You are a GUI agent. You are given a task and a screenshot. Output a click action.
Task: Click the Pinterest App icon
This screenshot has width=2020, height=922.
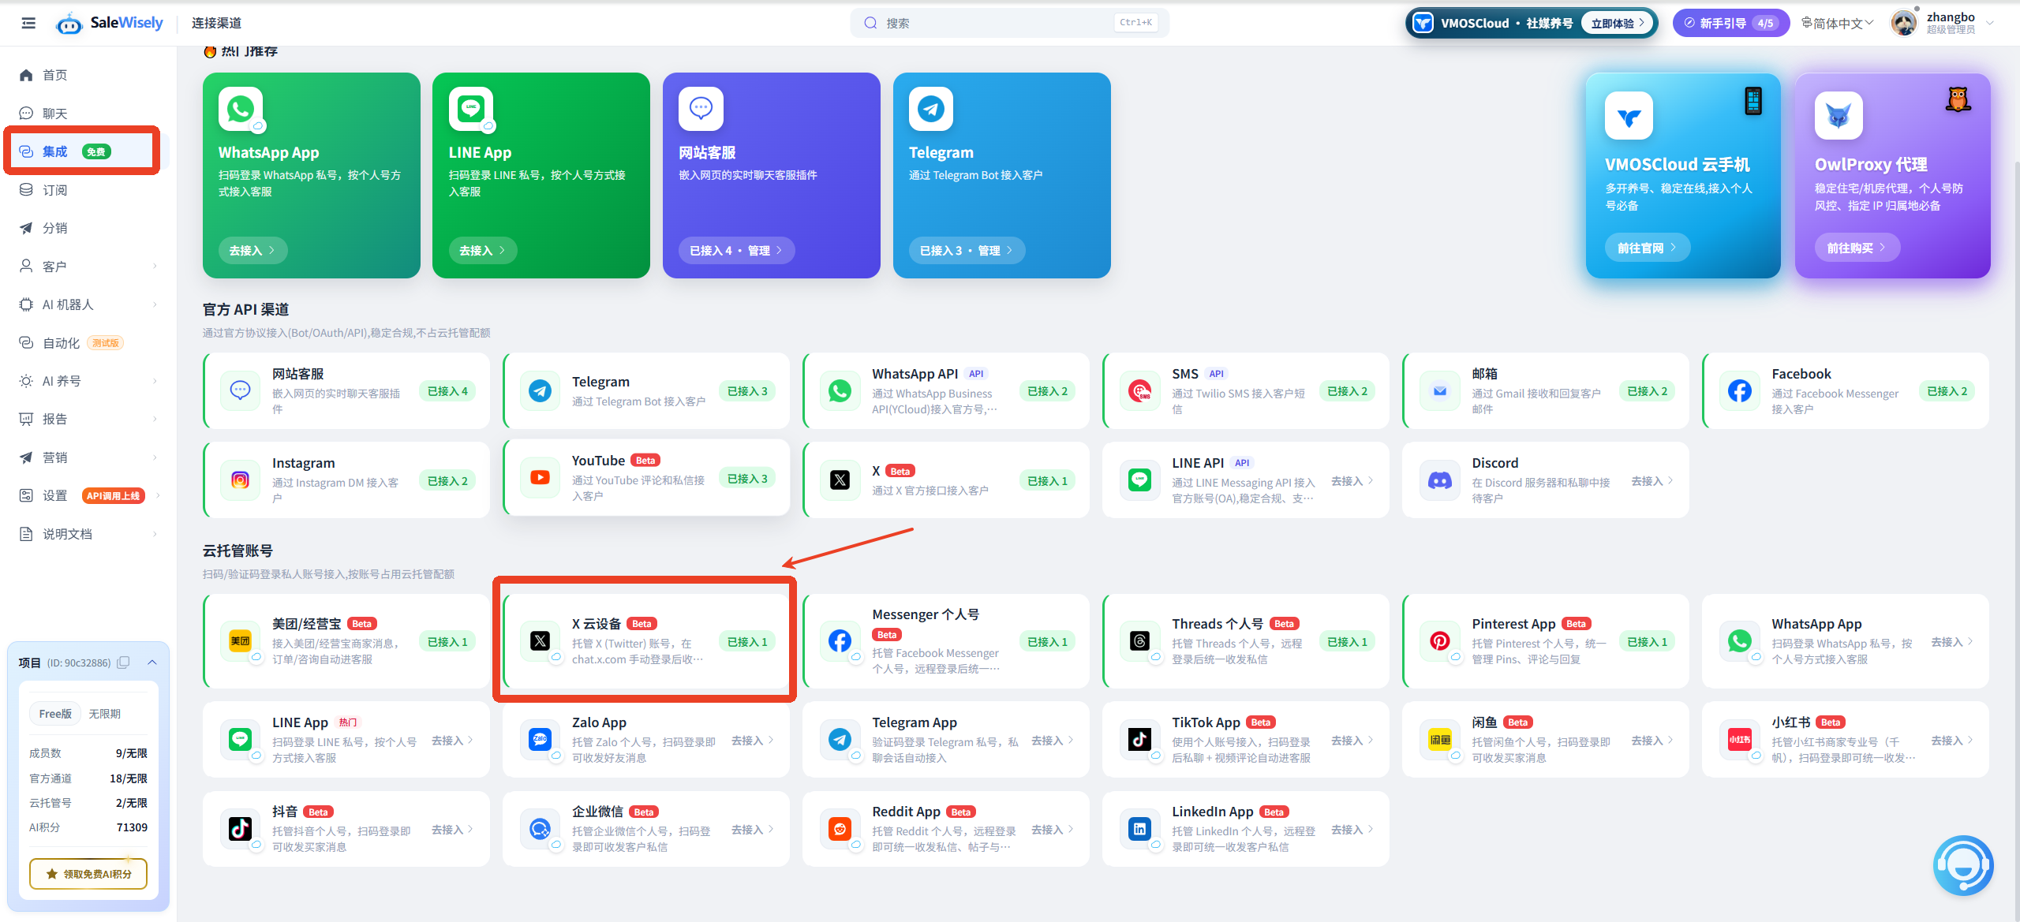point(1439,640)
